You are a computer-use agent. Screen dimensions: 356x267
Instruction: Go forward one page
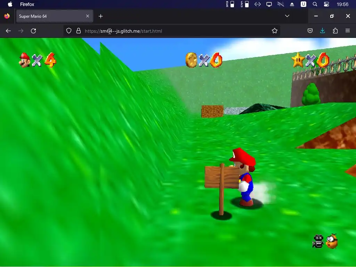(21, 31)
